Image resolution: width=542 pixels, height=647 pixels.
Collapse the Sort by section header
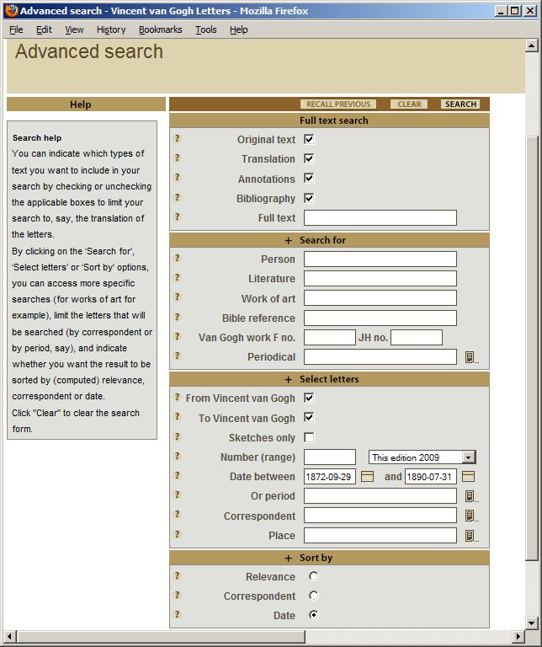coord(329,558)
